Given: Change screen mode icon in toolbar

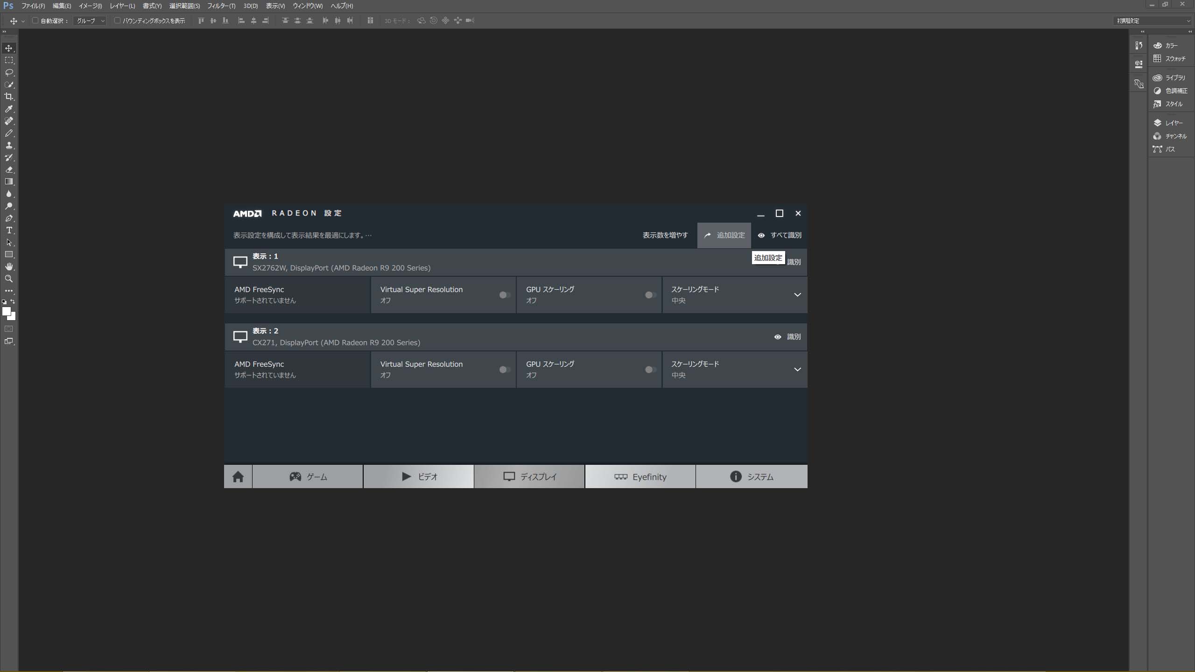Looking at the screenshot, I should [x=9, y=341].
